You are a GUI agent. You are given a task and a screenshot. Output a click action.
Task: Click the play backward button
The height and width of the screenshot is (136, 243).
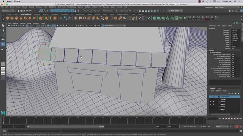(x=229, y=118)
